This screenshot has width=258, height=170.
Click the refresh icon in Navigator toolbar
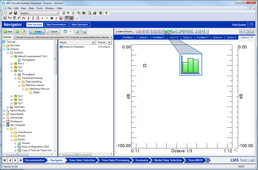(x=77, y=32)
